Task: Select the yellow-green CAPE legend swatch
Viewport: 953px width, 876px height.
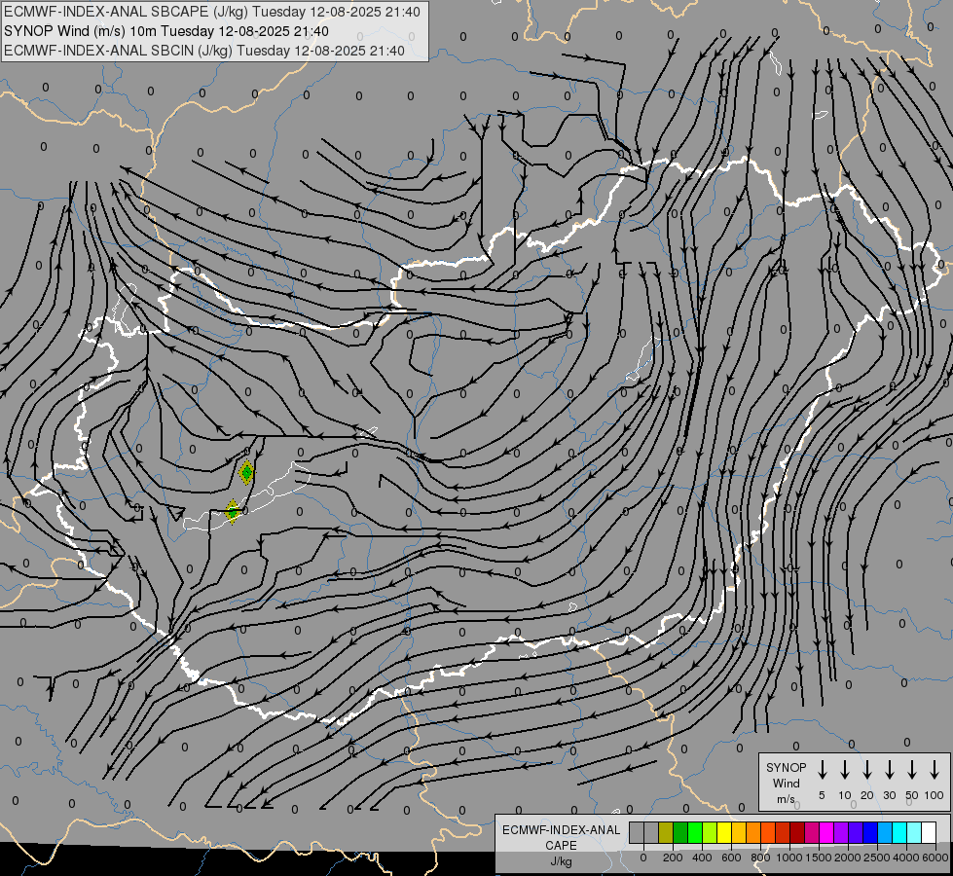Action: click(x=710, y=832)
